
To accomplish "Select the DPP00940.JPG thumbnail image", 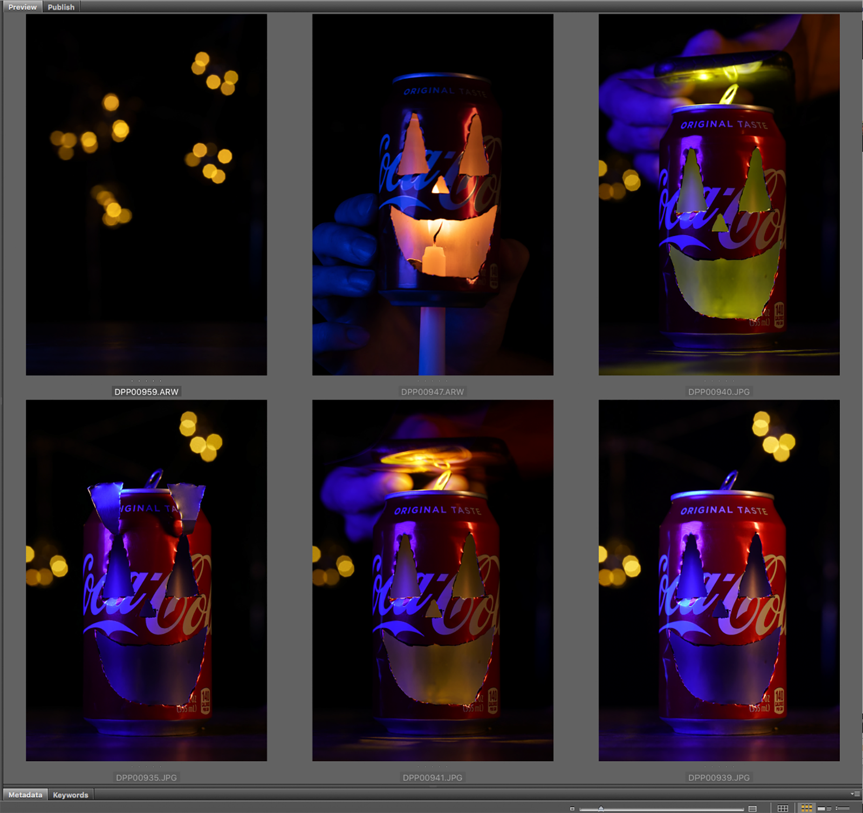I will pos(719,194).
